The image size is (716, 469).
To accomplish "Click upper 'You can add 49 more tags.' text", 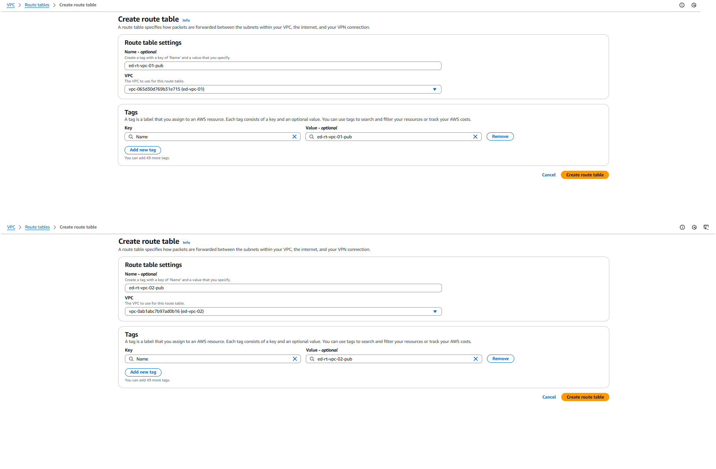I will pos(147,158).
